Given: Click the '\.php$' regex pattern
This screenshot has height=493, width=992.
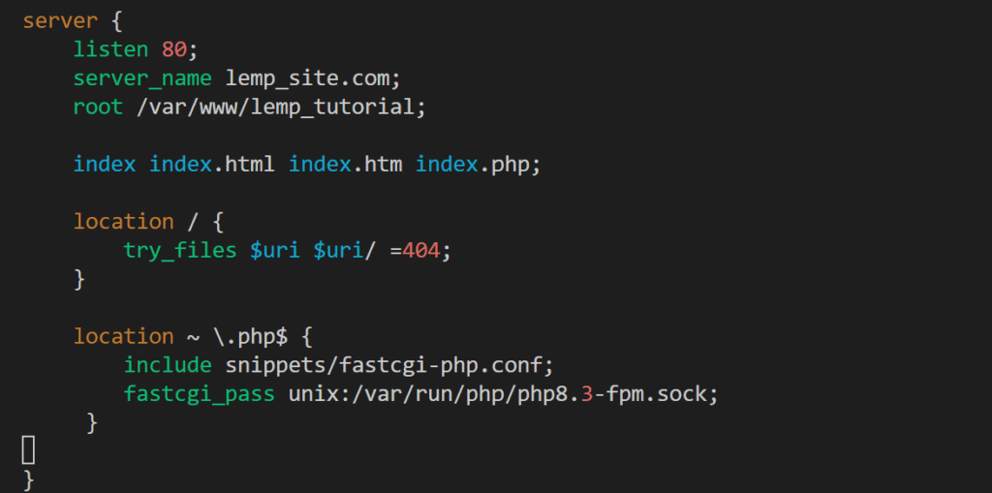Looking at the screenshot, I should point(250,337).
